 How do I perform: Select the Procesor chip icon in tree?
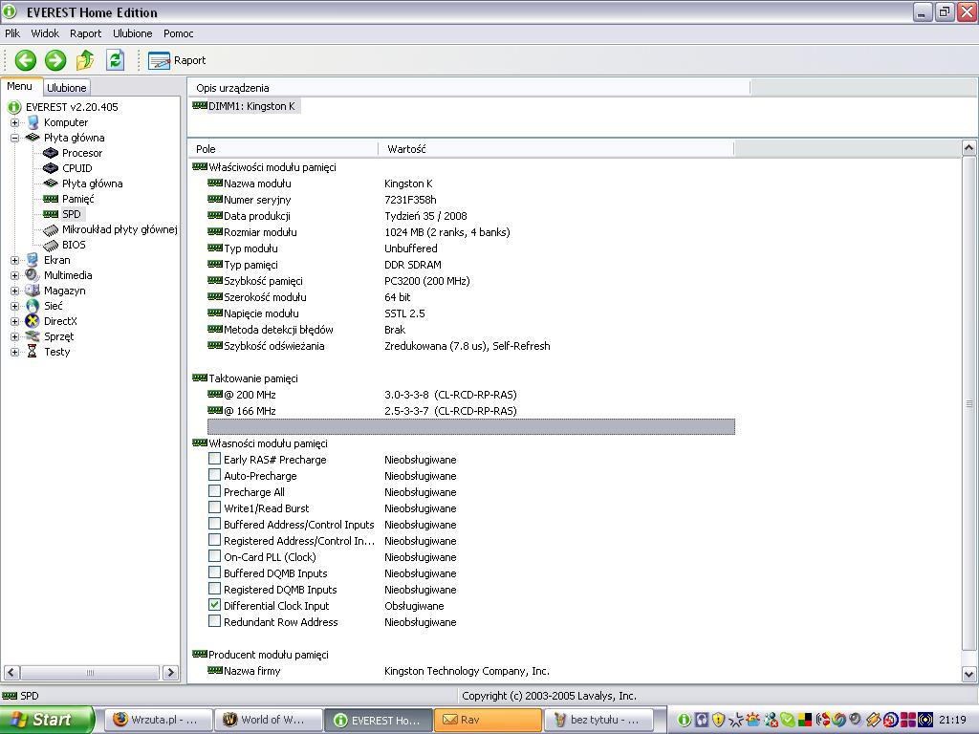point(51,153)
